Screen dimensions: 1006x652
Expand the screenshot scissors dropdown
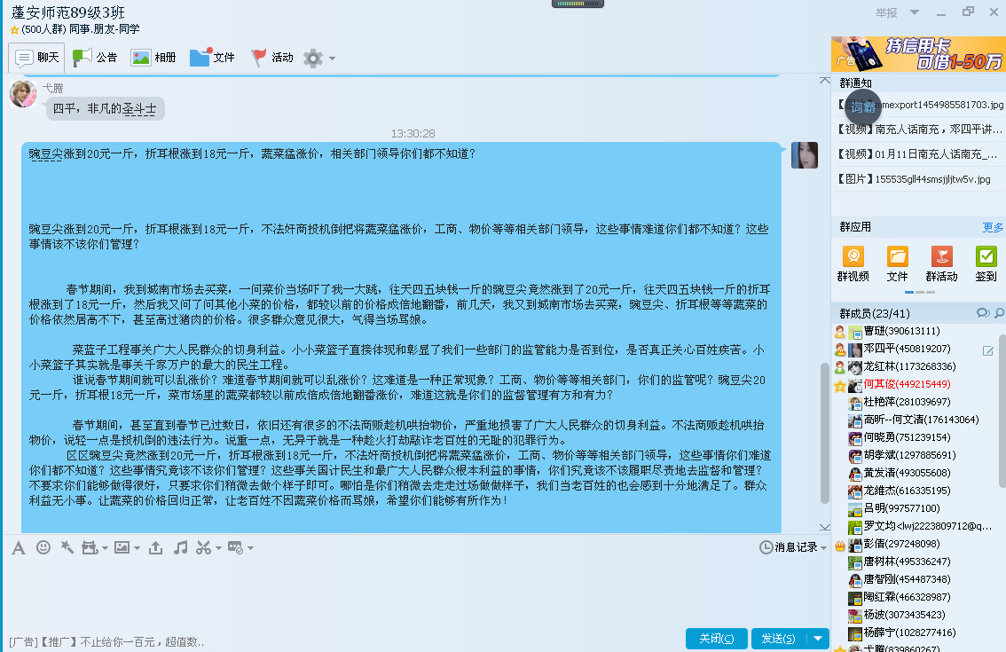pyautogui.click(x=217, y=548)
